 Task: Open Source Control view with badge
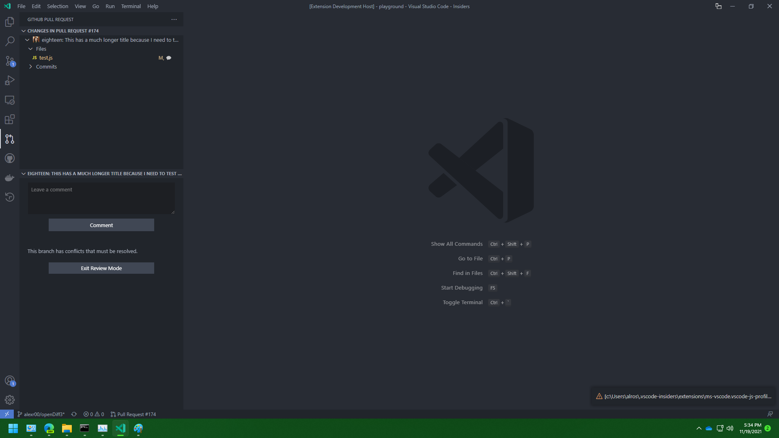point(10,61)
